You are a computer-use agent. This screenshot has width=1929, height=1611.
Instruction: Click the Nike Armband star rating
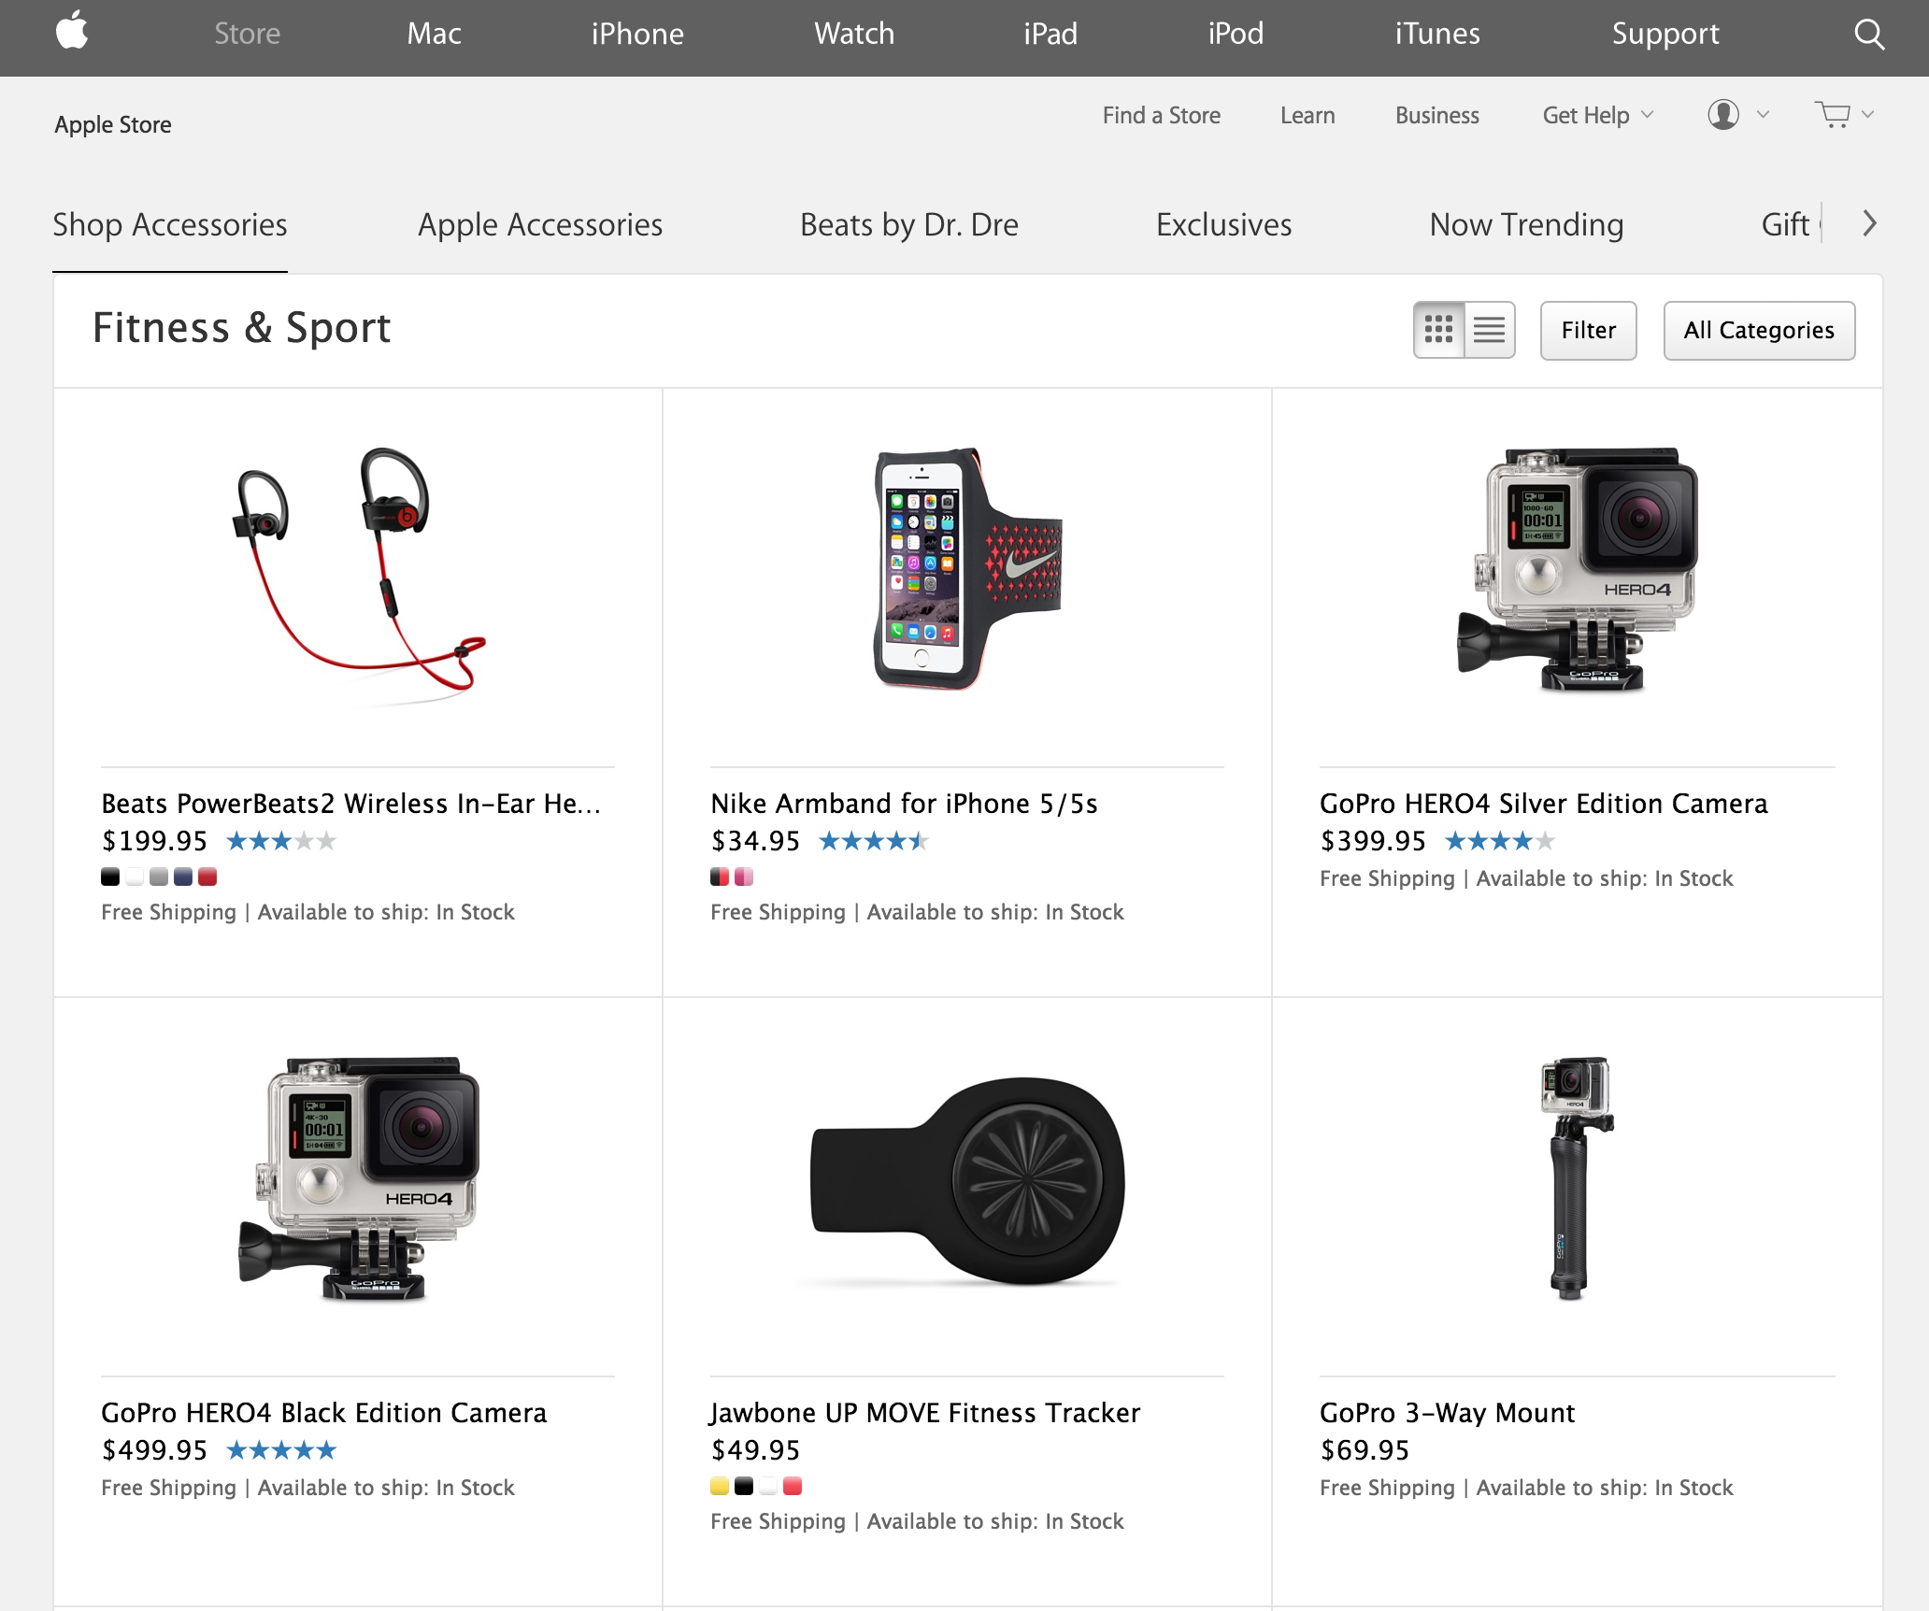(873, 841)
